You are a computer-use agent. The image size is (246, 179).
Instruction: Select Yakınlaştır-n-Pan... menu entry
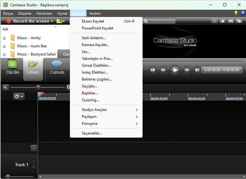point(106,59)
